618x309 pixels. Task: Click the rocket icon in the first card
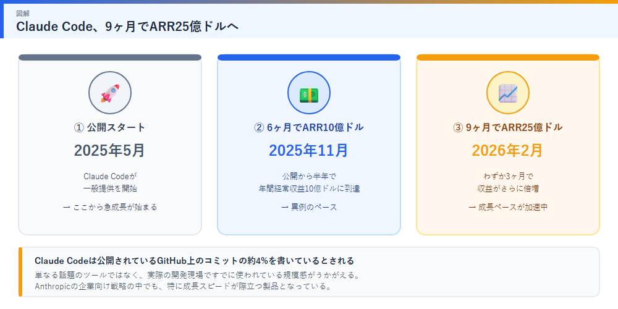(x=110, y=93)
